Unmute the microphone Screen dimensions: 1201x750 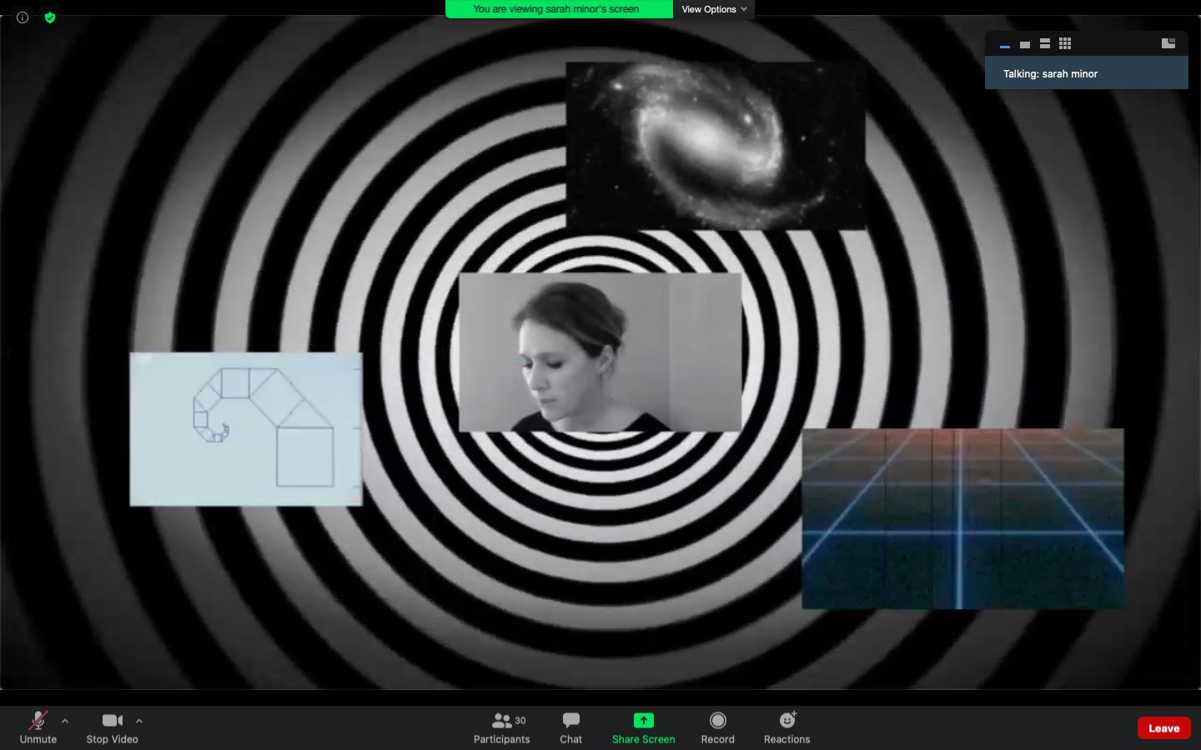(38, 727)
